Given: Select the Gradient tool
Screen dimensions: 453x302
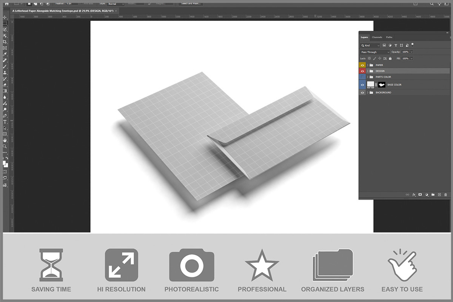Looking at the screenshot, I should (5, 91).
